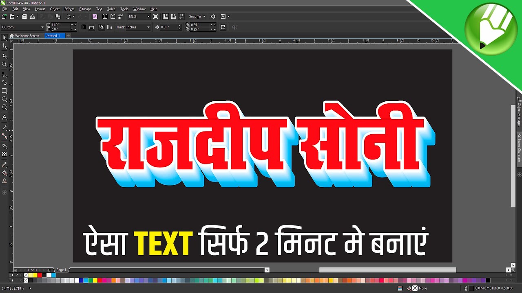
Task: Print the document using the printer icon
Action: [x=32, y=17]
